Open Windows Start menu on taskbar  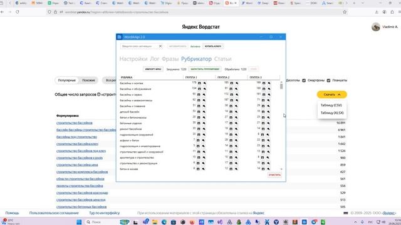point(79,222)
